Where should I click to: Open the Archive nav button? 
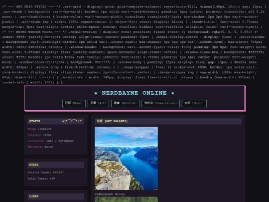point(125,103)
